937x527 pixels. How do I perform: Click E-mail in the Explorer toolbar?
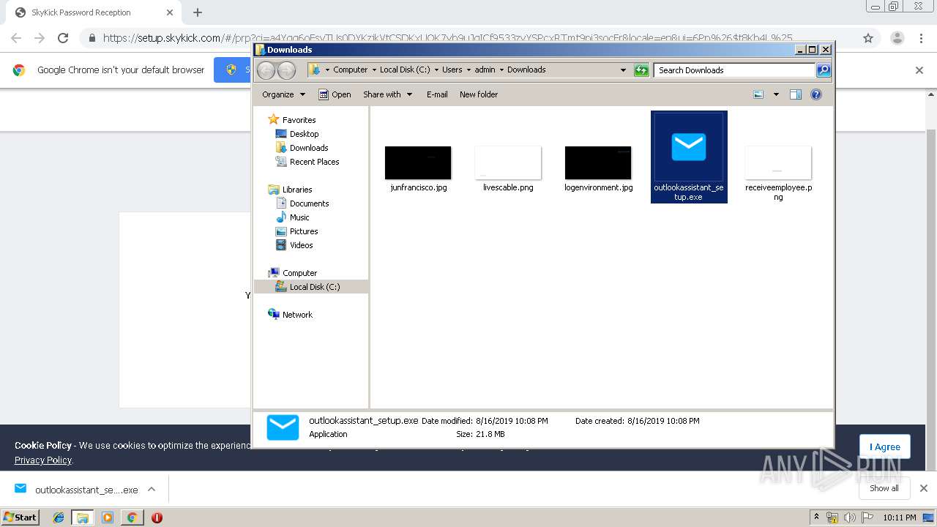437,94
